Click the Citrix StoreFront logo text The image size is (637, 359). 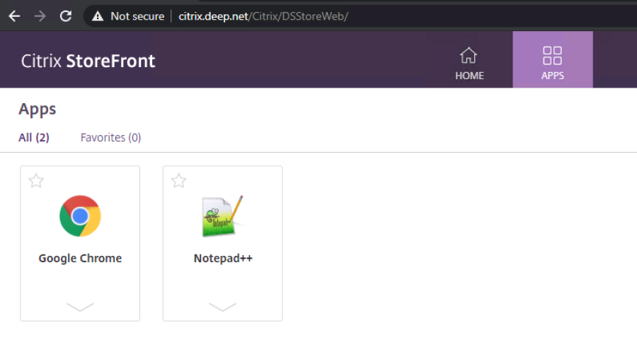click(88, 61)
